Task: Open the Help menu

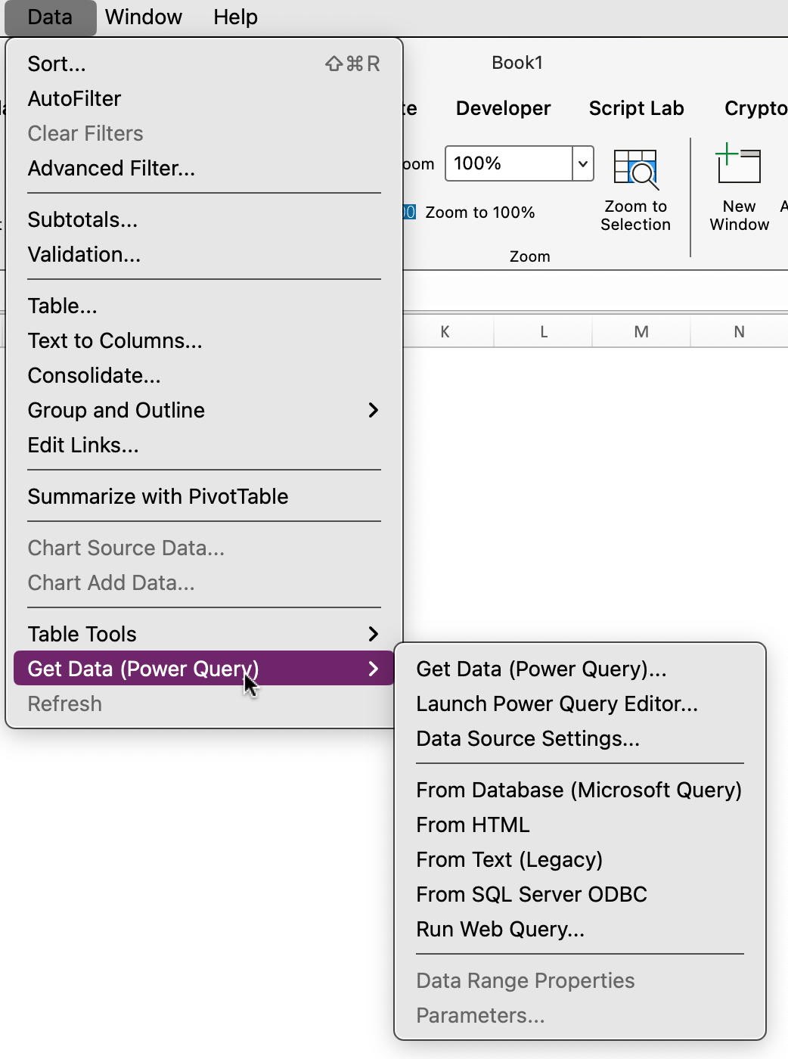Action: (x=235, y=17)
